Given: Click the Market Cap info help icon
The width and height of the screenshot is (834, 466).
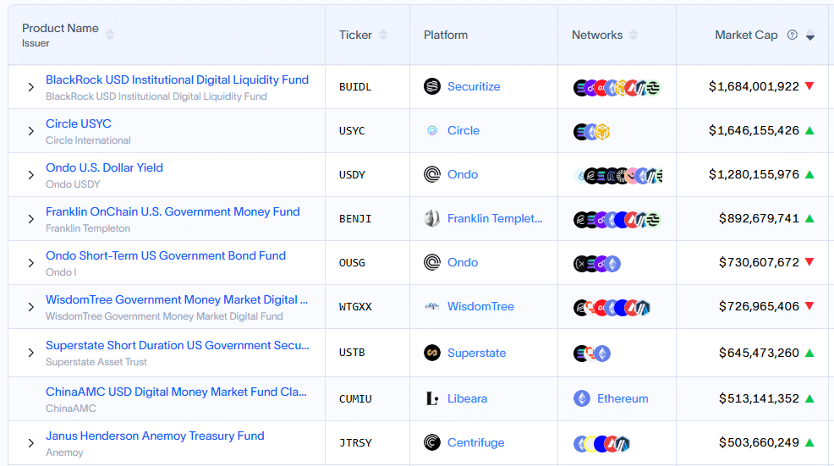Looking at the screenshot, I should [x=793, y=35].
